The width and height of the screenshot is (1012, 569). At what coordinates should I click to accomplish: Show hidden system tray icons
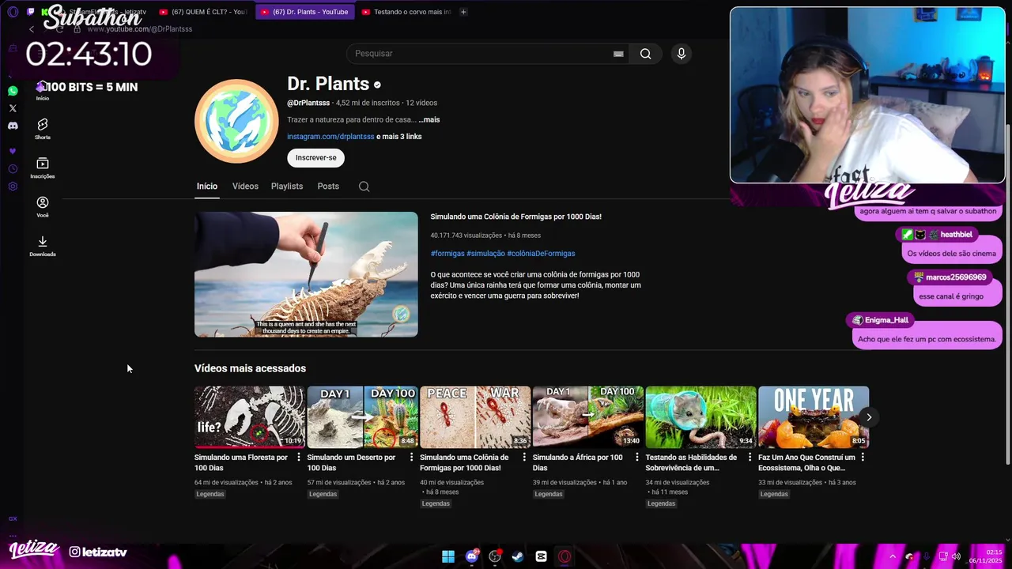coord(893,556)
